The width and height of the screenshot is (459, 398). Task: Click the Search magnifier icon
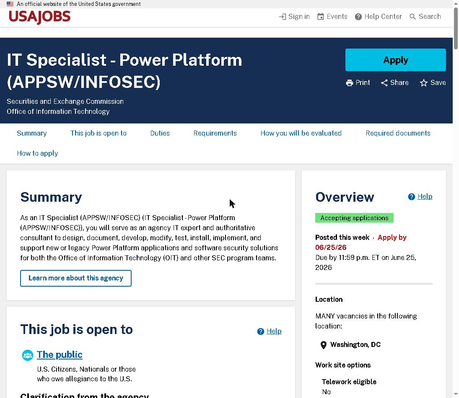pos(412,17)
